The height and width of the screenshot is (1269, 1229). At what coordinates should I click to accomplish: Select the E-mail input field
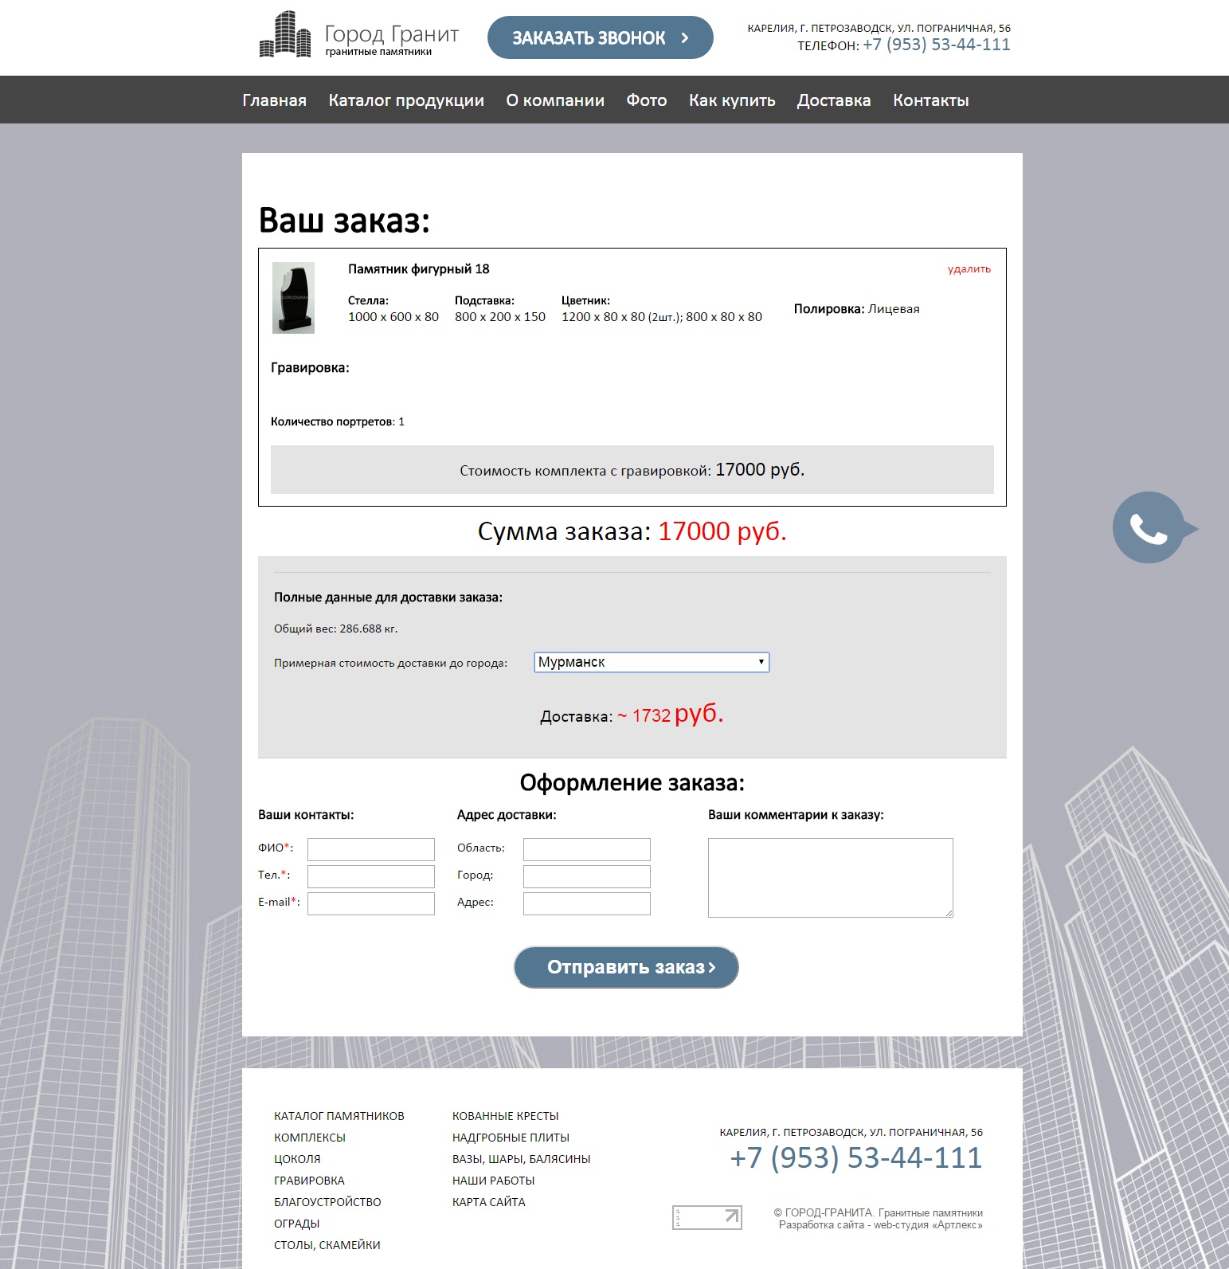370,903
